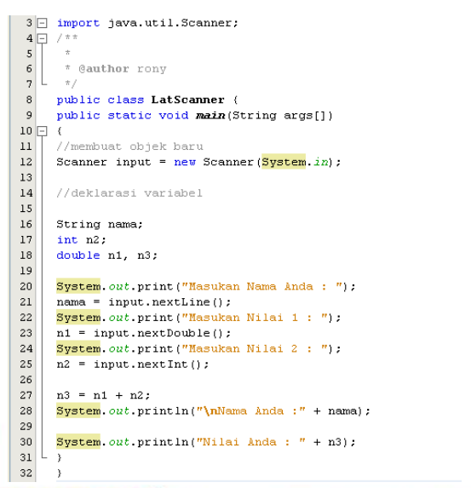
Task: Click the 'main' method name
Action: coord(210,116)
